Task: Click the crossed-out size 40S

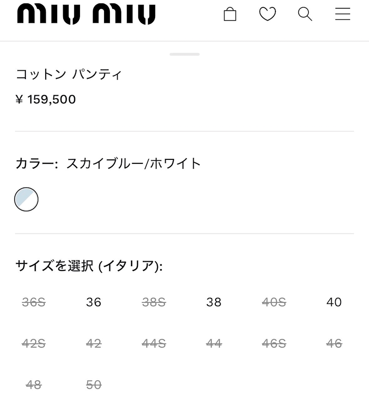Action: tap(274, 302)
